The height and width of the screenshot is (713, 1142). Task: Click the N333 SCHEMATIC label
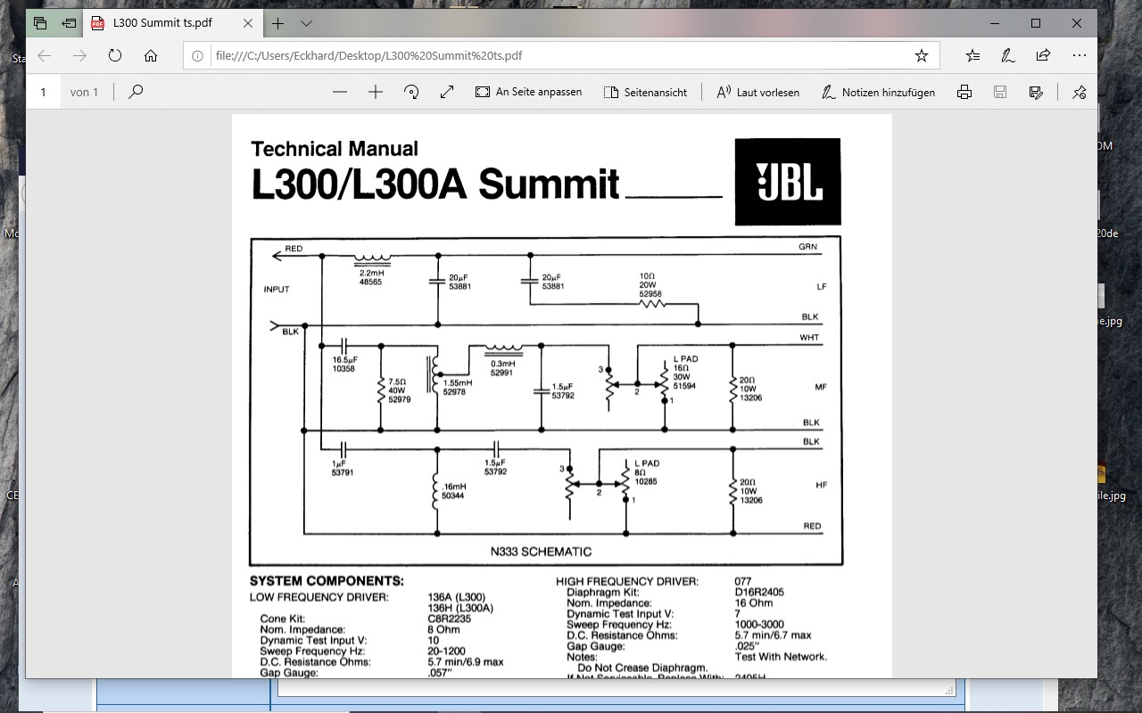coord(541,552)
